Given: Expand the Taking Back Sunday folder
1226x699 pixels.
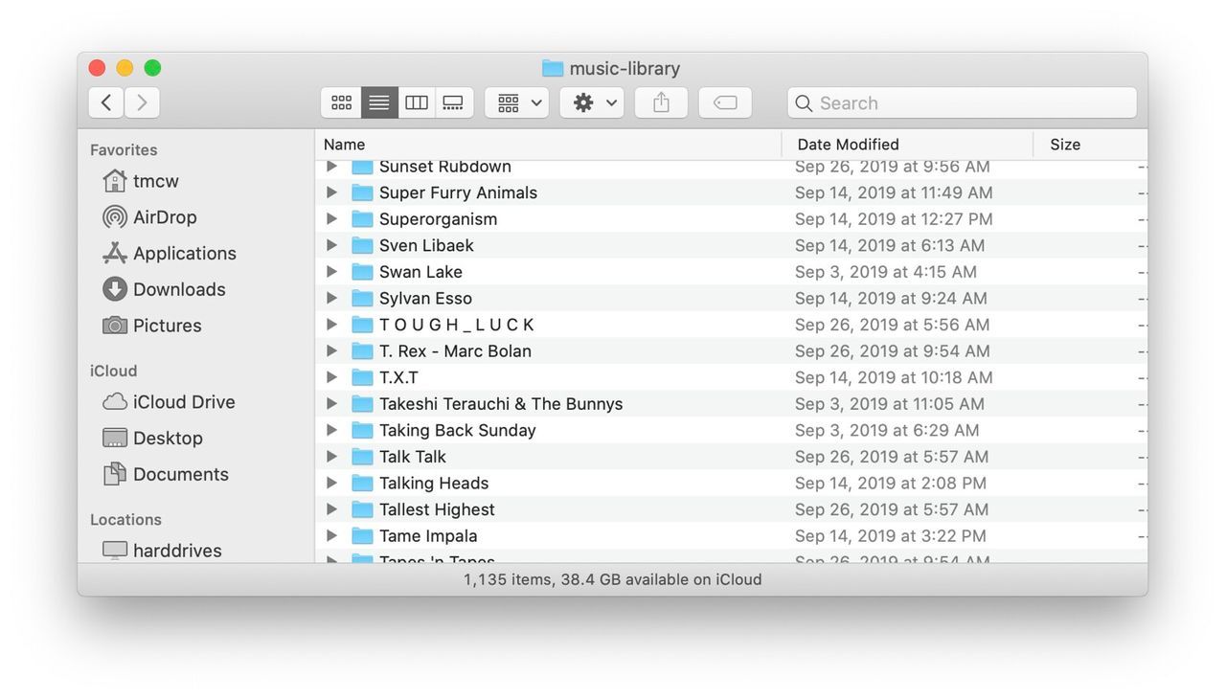Looking at the screenshot, I should pyautogui.click(x=331, y=430).
